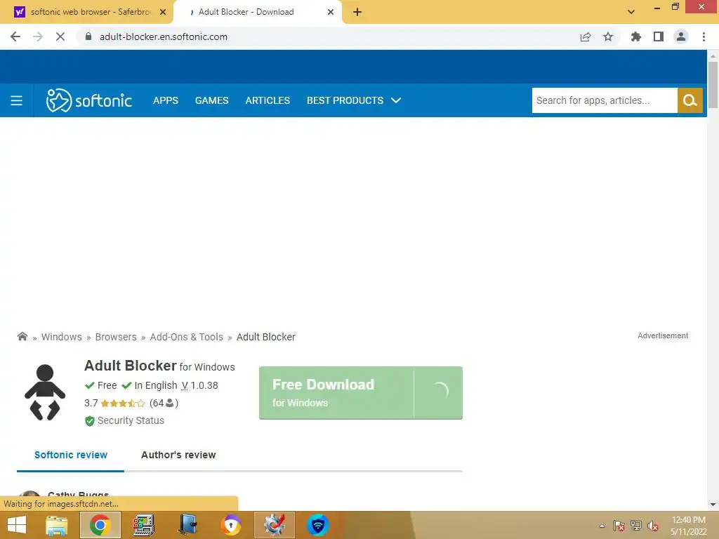719x539 pixels.
Task: Switch to the Author's review tab
Action: 178,455
